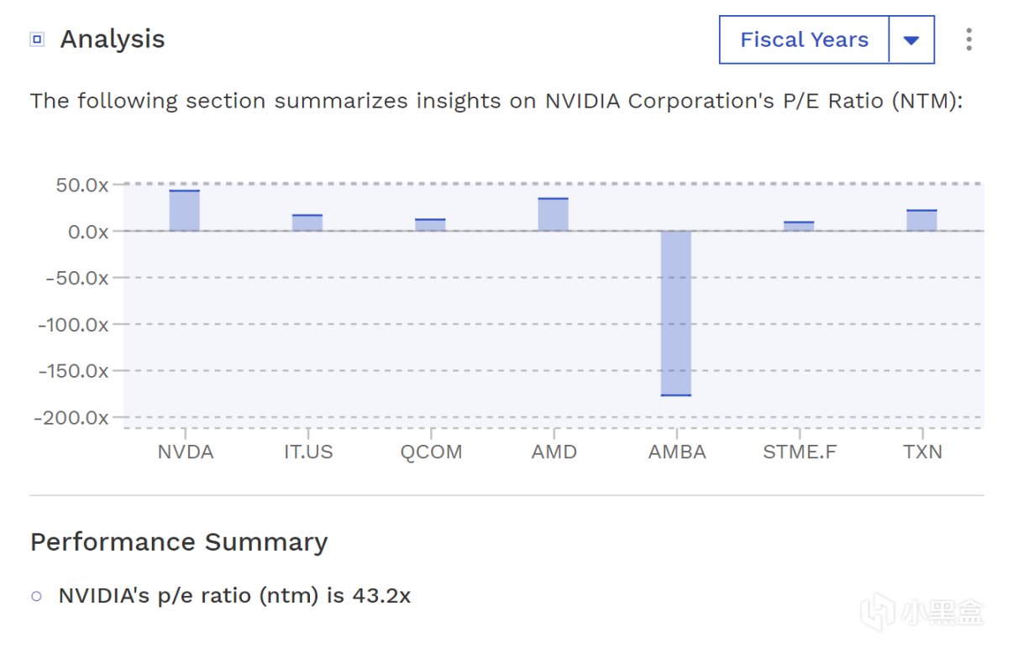Click the QCOM axis label
This screenshot has width=1013, height=648.
pos(431,452)
